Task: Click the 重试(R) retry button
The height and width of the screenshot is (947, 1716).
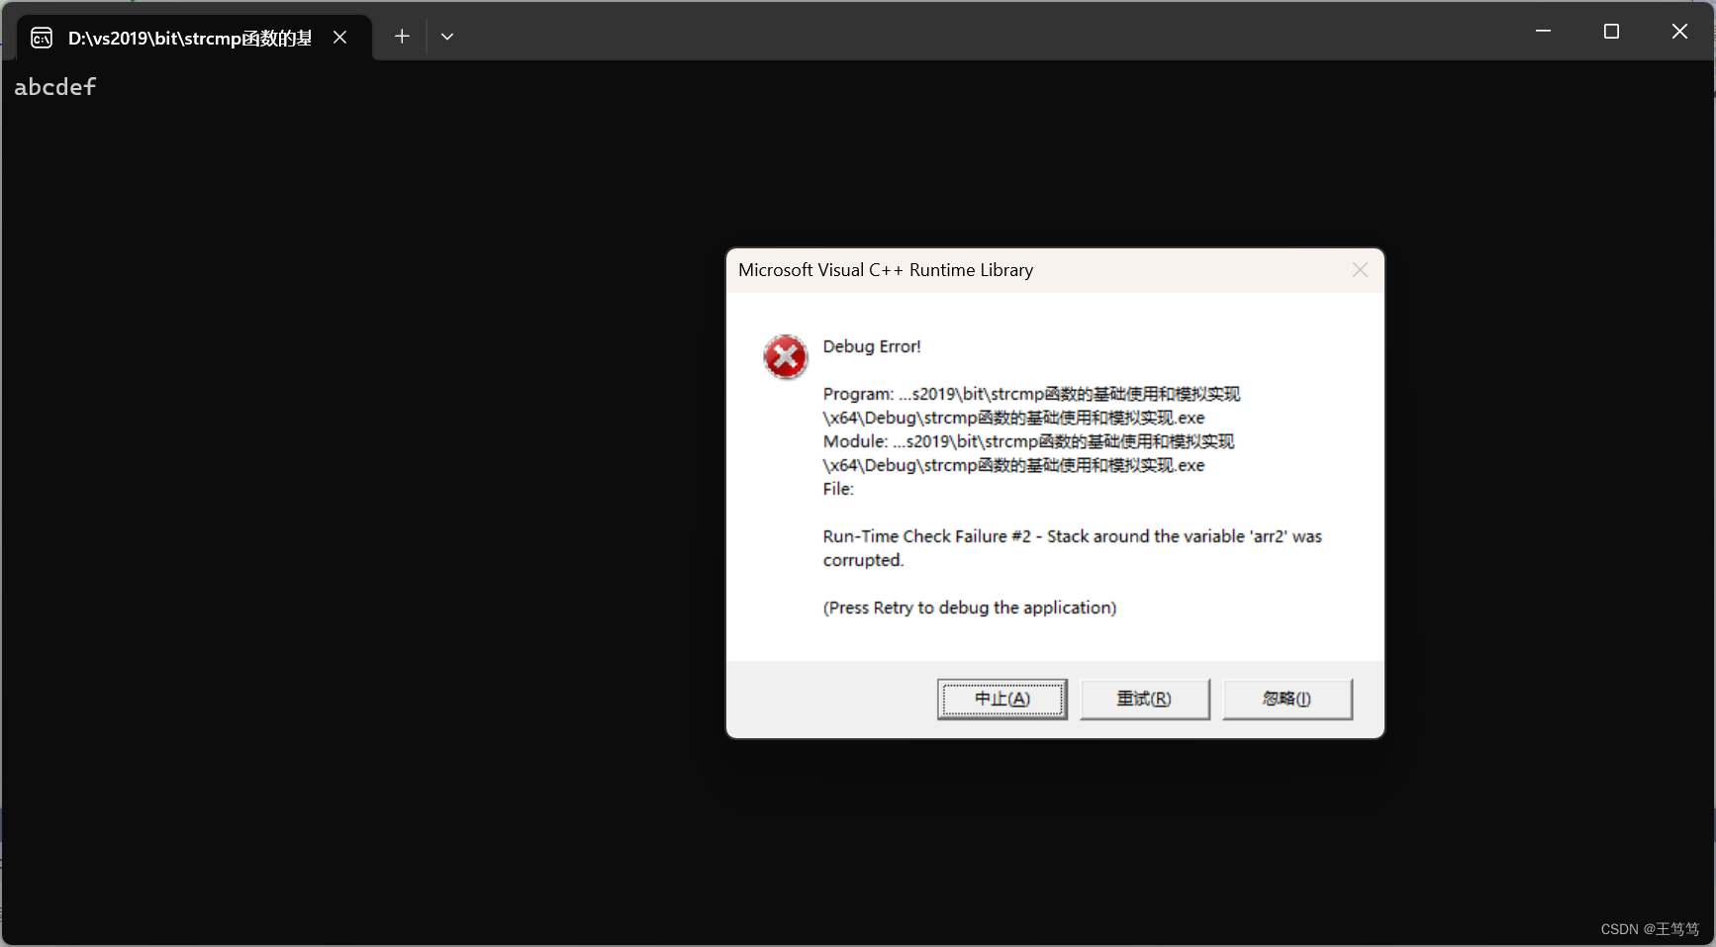Action: pyautogui.click(x=1144, y=699)
